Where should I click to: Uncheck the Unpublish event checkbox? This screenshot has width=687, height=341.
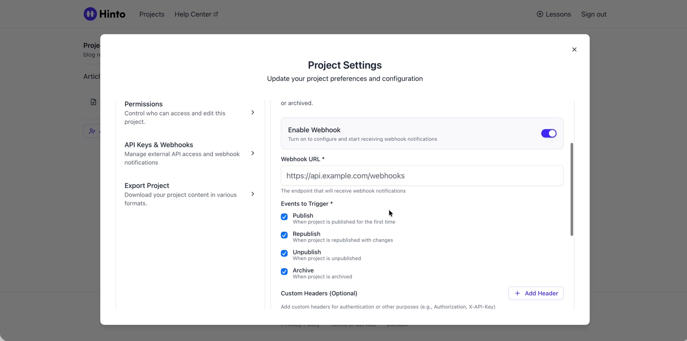(284, 253)
